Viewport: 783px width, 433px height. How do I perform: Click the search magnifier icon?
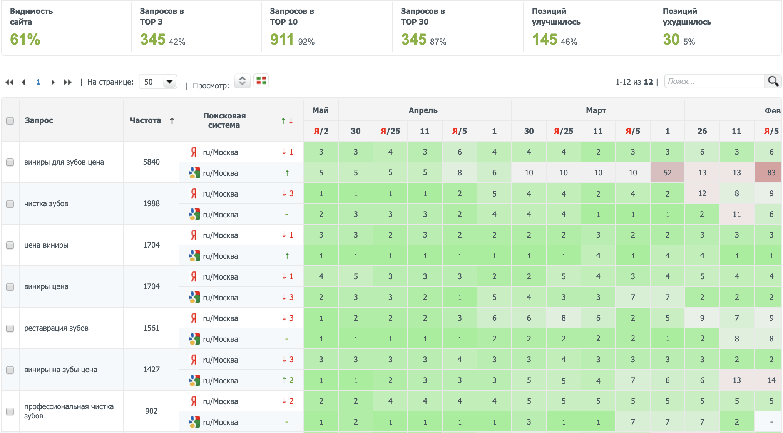773,81
